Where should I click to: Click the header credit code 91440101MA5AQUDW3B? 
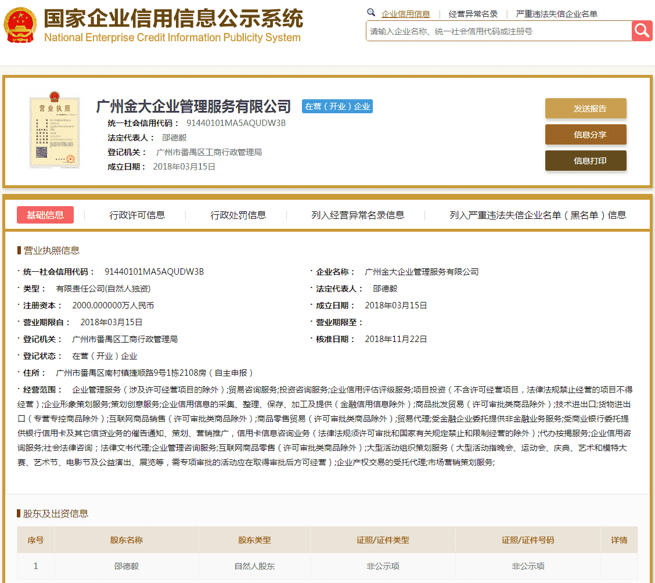point(236,123)
